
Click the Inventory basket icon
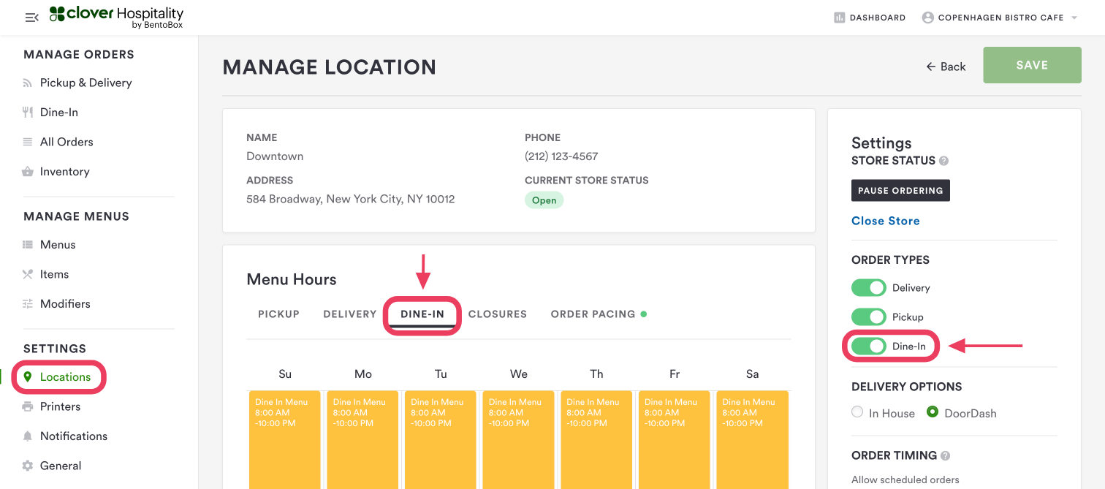[x=28, y=172]
